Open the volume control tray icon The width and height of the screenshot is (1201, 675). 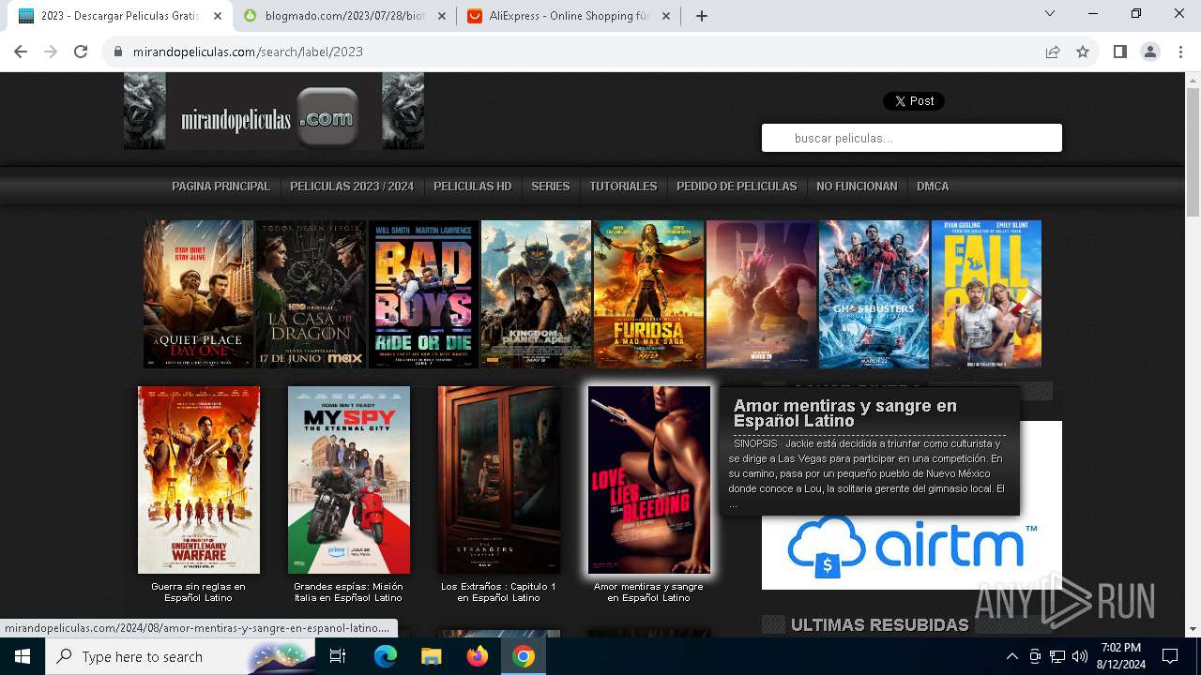[1080, 656]
